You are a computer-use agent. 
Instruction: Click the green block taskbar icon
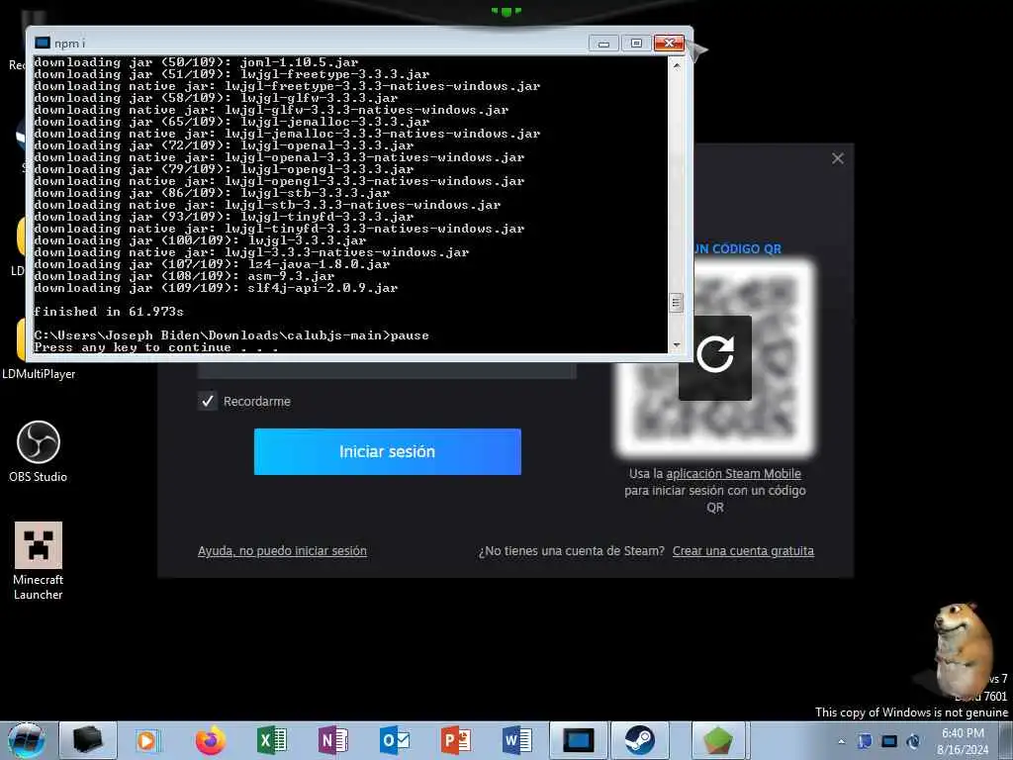(718, 740)
